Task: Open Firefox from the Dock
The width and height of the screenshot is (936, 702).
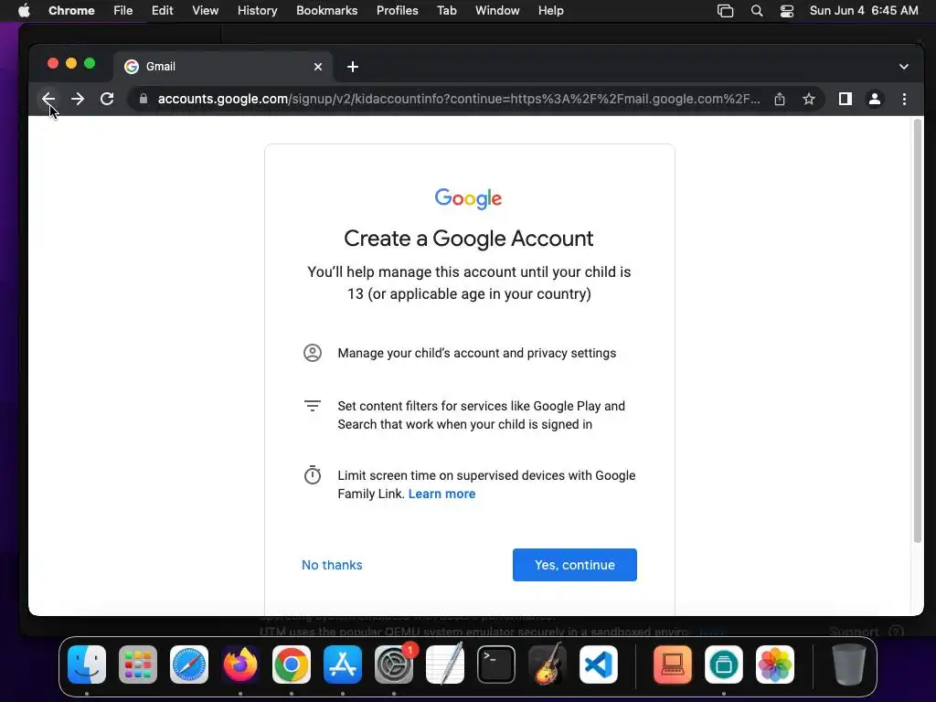Action: click(x=240, y=665)
